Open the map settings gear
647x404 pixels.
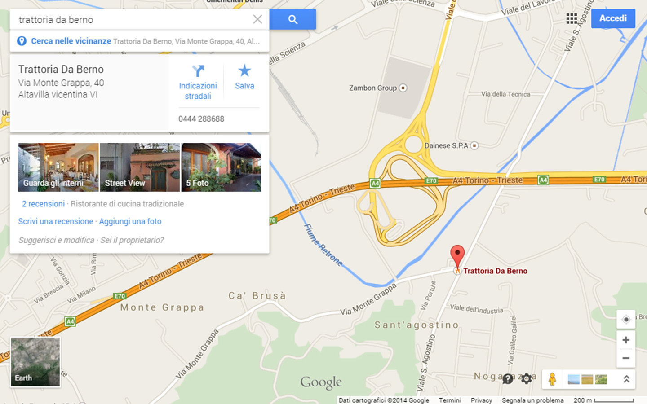point(527,378)
